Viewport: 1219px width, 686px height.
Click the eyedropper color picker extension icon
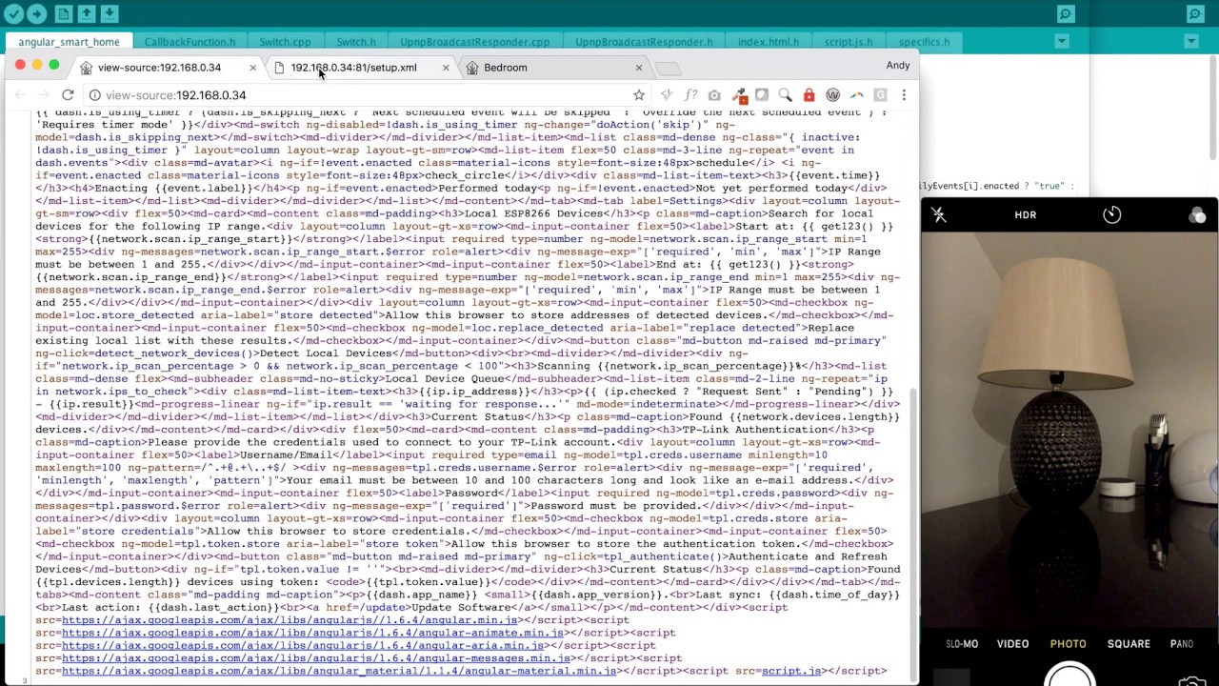(738, 95)
